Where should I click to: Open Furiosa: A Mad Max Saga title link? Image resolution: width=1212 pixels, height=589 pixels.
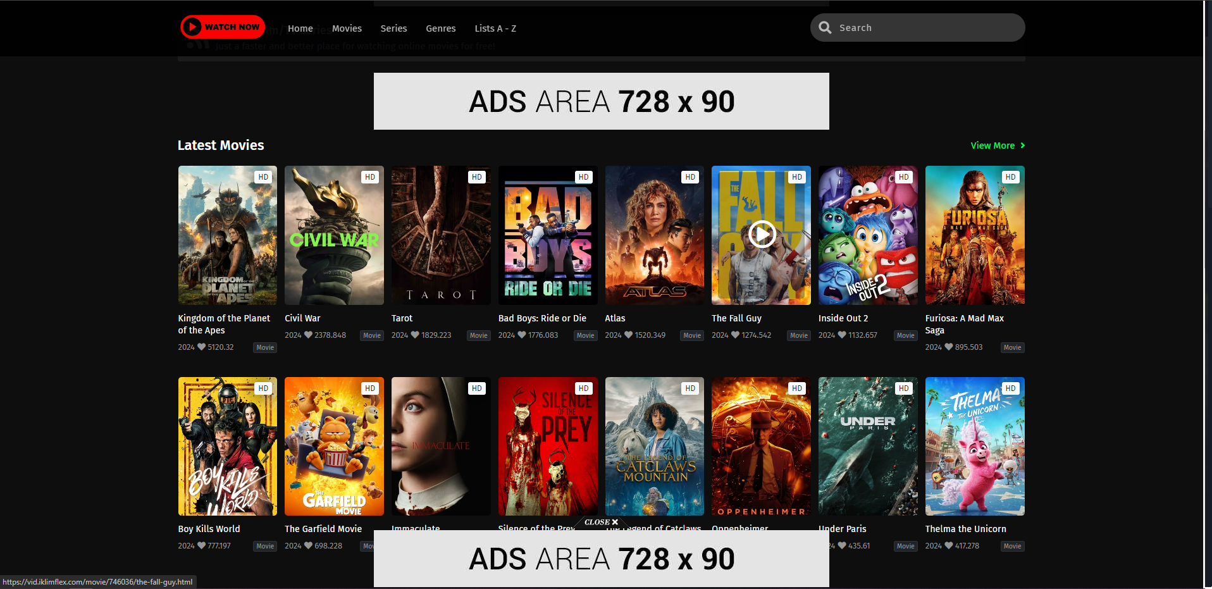pyautogui.click(x=965, y=324)
